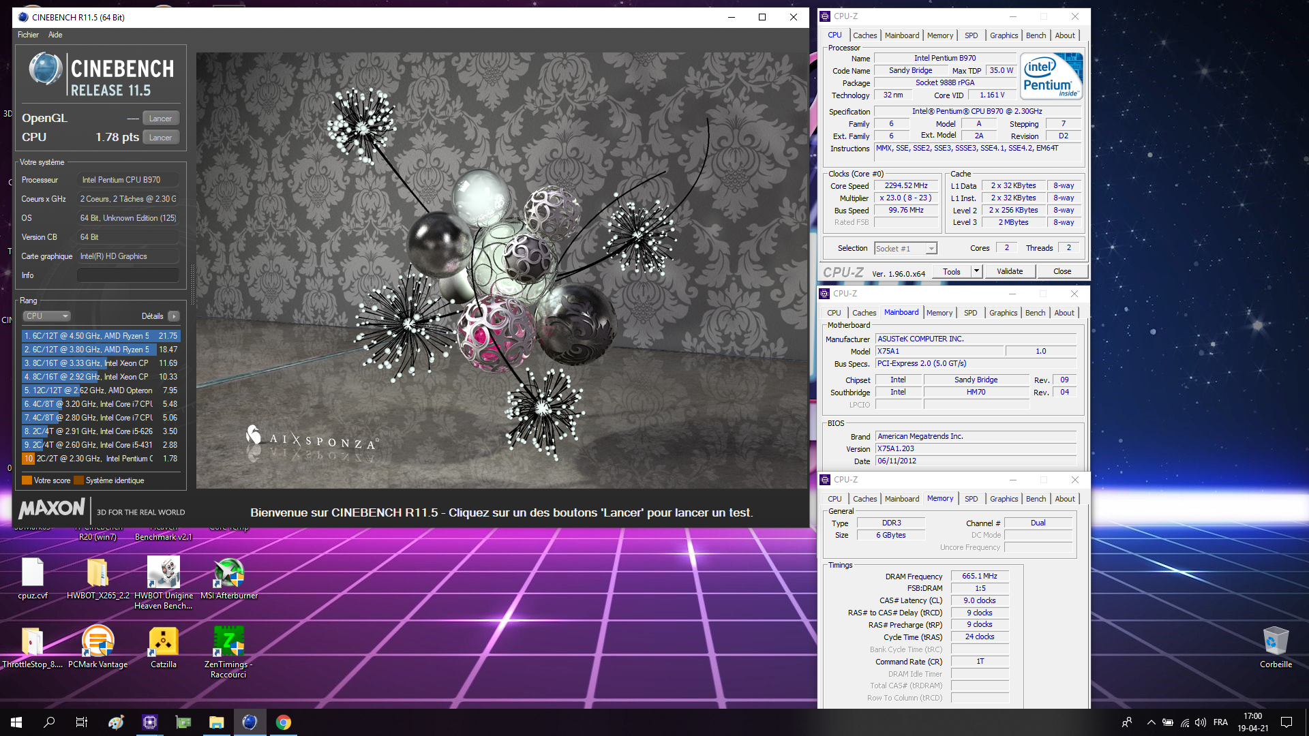The width and height of the screenshot is (1309, 736).
Task: Open the Aide menu
Action: click(x=55, y=35)
